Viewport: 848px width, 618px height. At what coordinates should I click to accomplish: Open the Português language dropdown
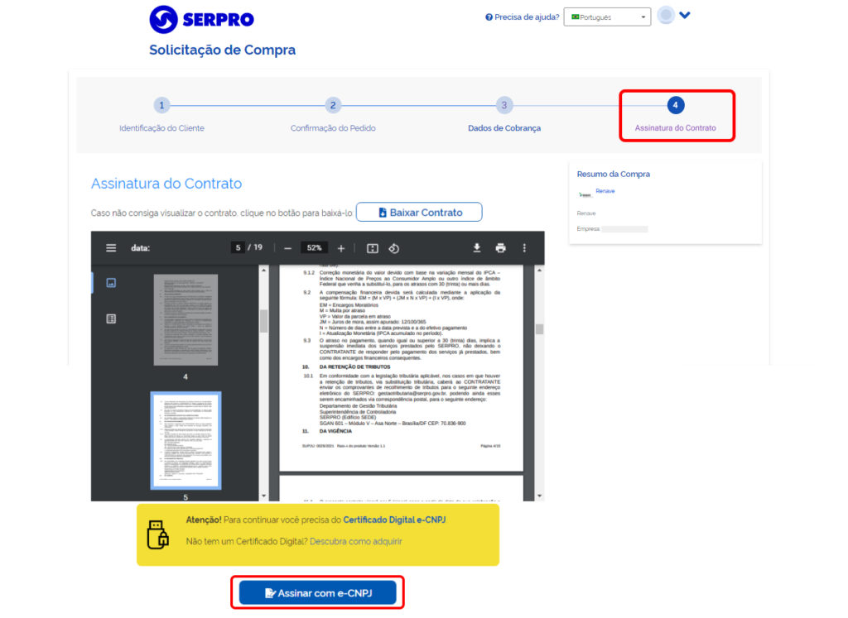click(x=607, y=17)
